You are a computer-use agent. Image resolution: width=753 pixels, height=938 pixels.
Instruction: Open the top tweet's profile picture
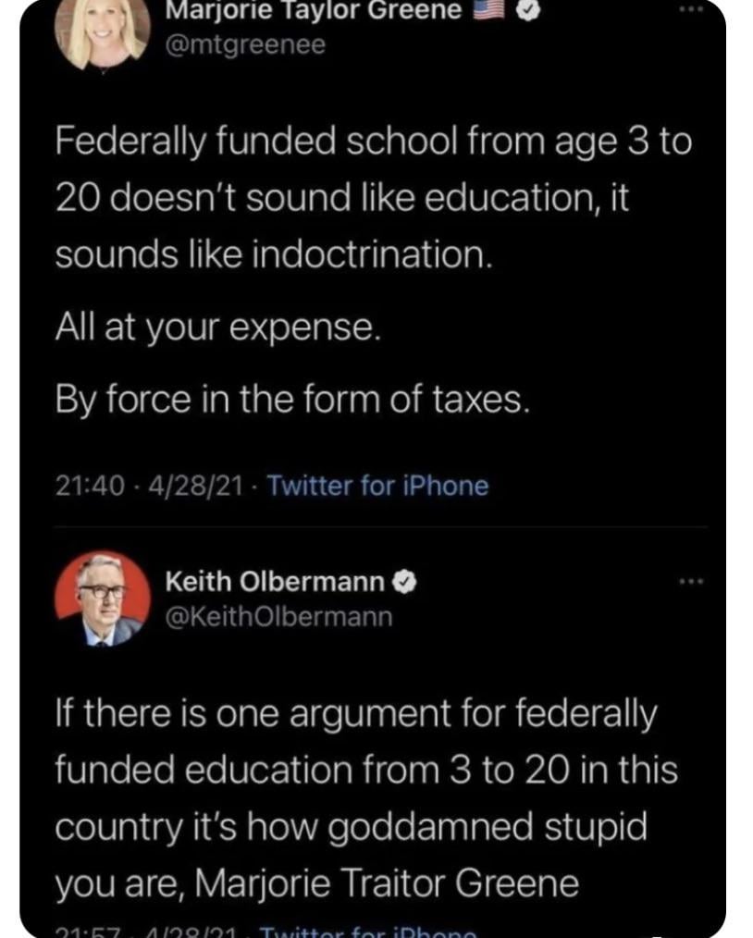click(x=102, y=32)
